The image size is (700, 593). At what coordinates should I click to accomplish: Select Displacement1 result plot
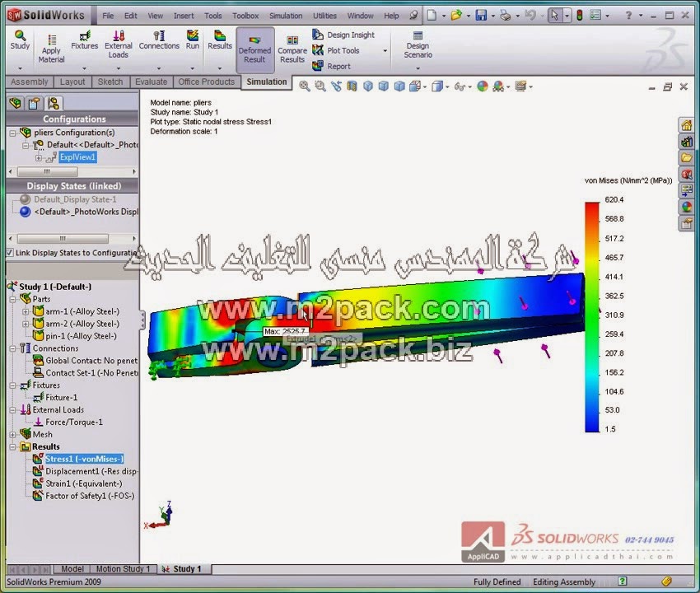[x=91, y=471]
